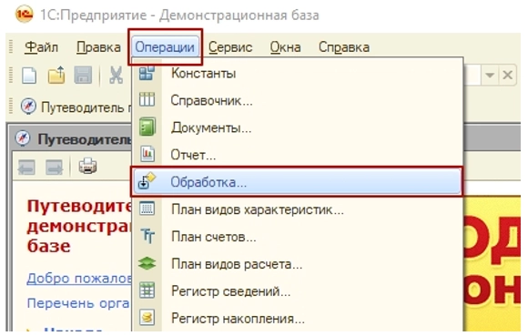Choose Документы... menu entry
Image resolution: width=528 pixels, height=336 pixels.
[297, 127]
